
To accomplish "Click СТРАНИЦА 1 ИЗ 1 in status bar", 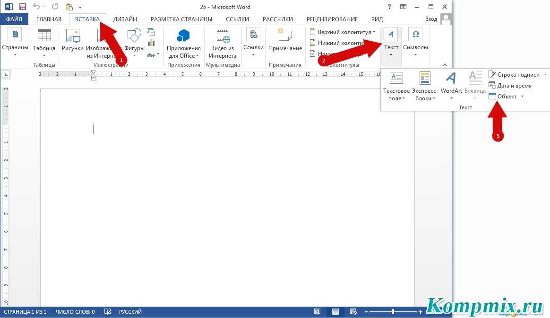I will pyautogui.click(x=25, y=312).
